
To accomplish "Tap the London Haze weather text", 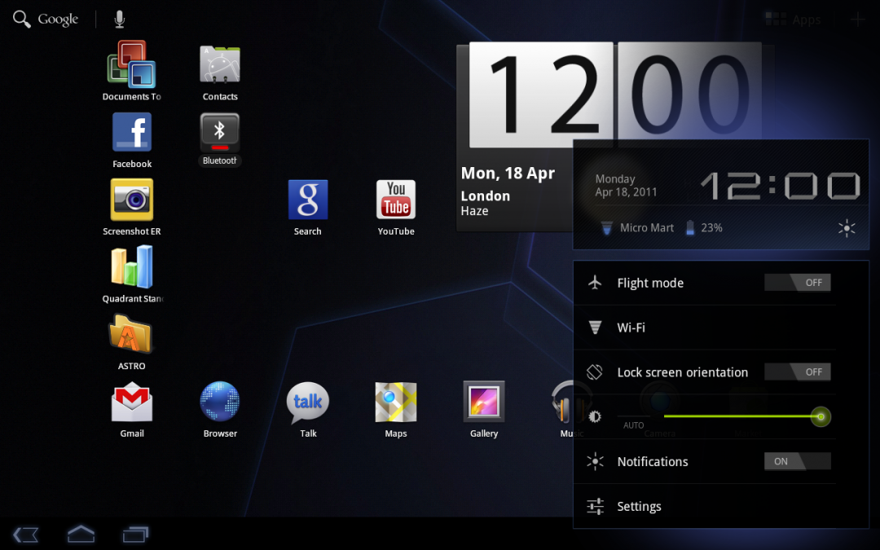I will [x=486, y=203].
